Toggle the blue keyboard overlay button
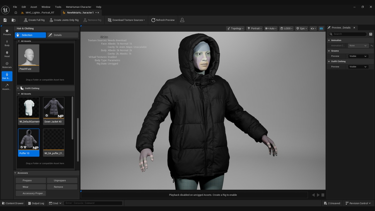 pyautogui.click(x=321, y=28)
